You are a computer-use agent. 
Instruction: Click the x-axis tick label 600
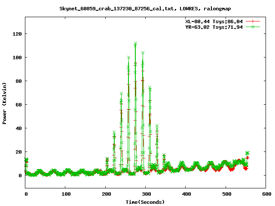267,194
